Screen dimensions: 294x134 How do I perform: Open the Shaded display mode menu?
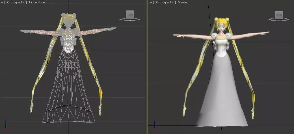click(183, 2)
